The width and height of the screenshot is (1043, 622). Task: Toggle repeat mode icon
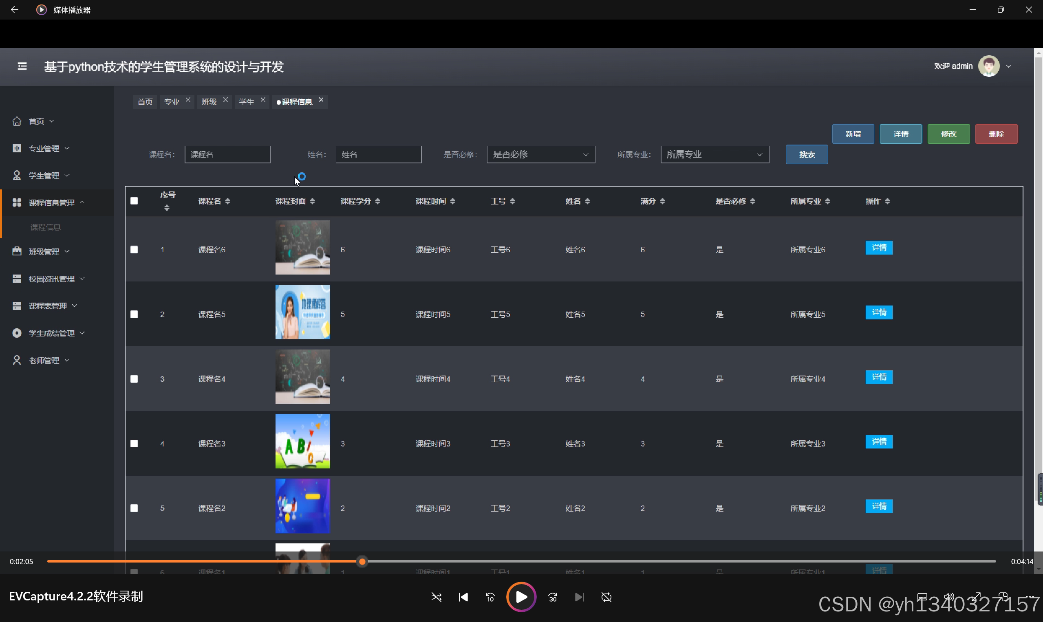pos(606,597)
